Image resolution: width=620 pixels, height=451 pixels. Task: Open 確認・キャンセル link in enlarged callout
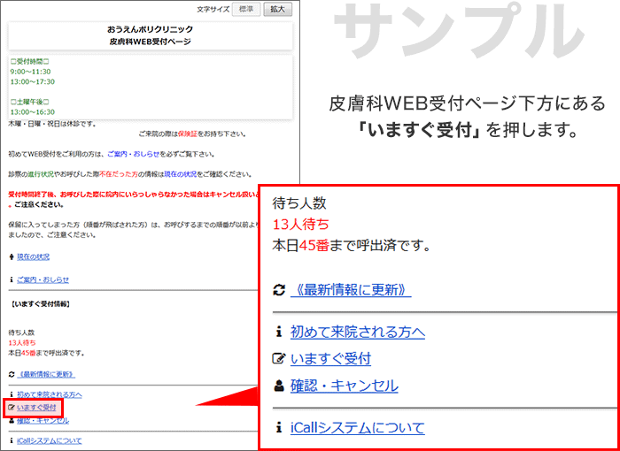tap(345, 386)
